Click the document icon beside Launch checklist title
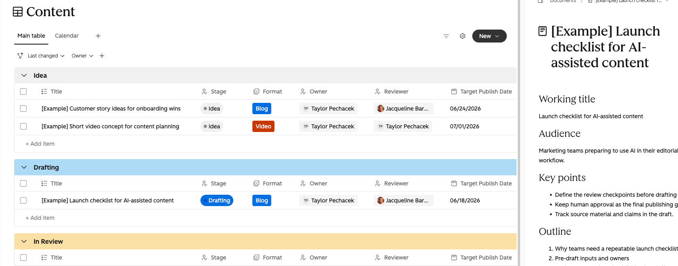Viewport: 678px width, 266px height. (542, 31)
